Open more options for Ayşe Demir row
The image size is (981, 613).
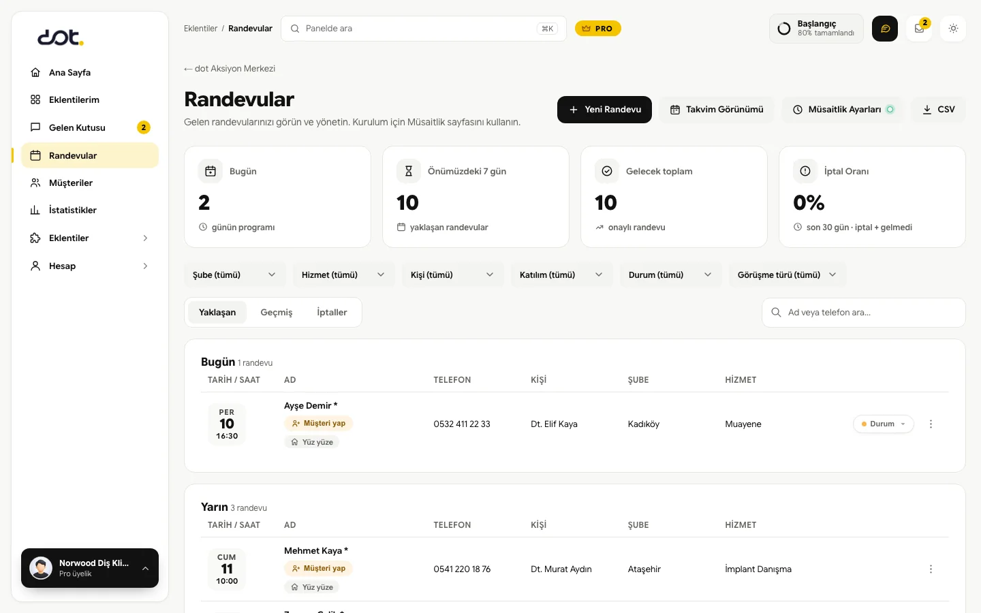point(931,424)
